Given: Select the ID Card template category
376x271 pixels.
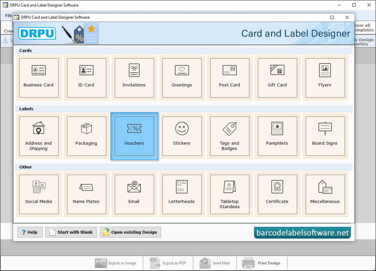Looking at the screenshot, I should pos(87,78).
